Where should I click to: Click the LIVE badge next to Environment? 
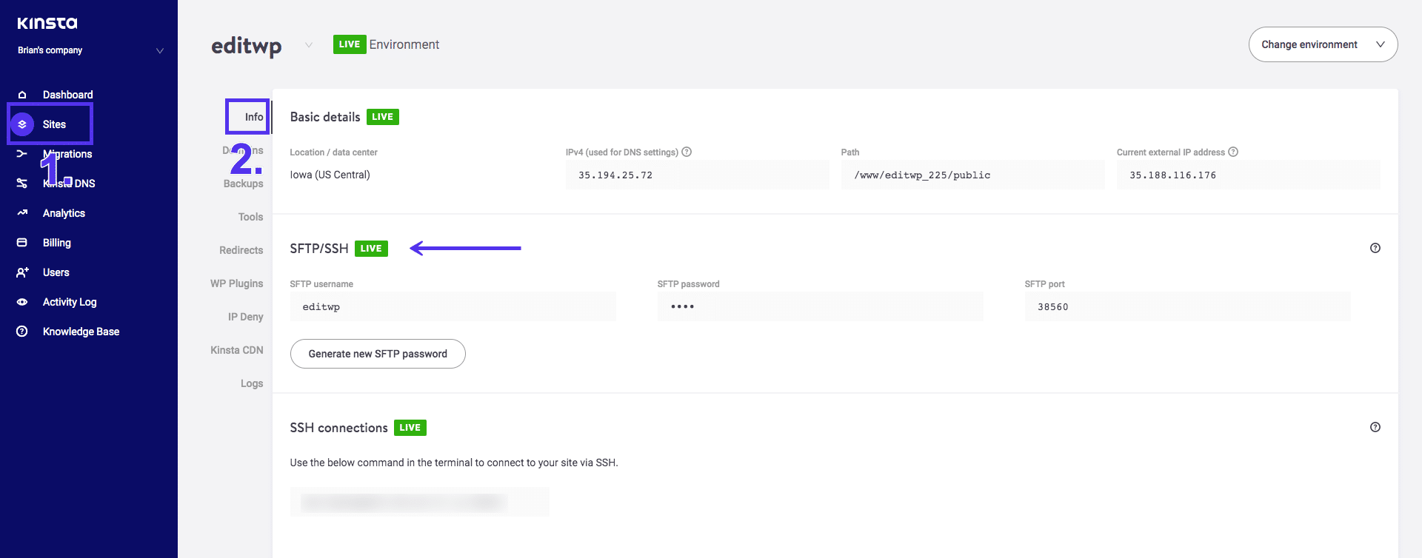tap(350, 44)
